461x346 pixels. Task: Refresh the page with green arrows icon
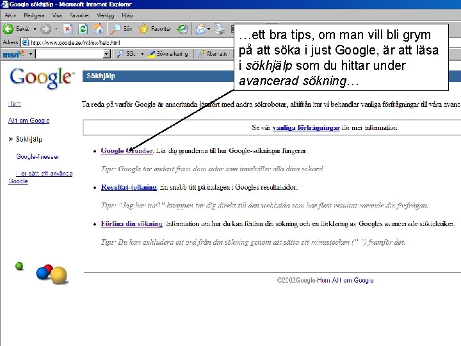tap(83, 29)
